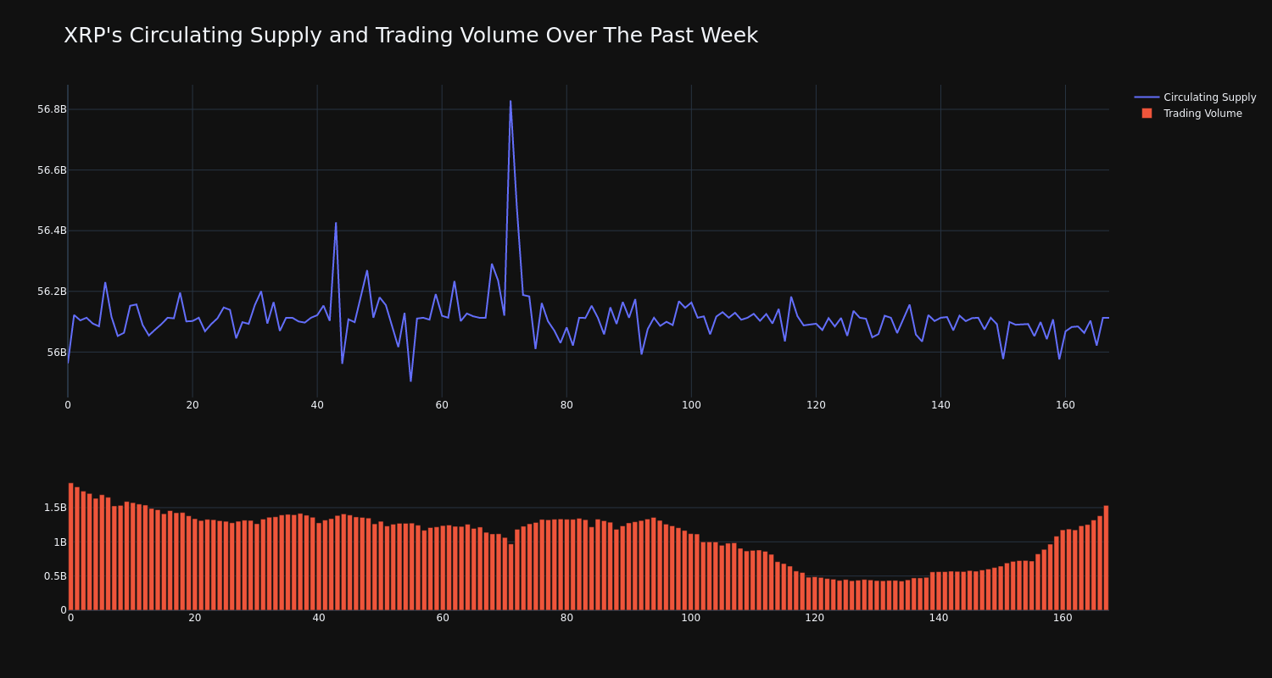Click the 56.2B y-axis label
Viewport: 1272px width, 678px height.
coord(52,292)
